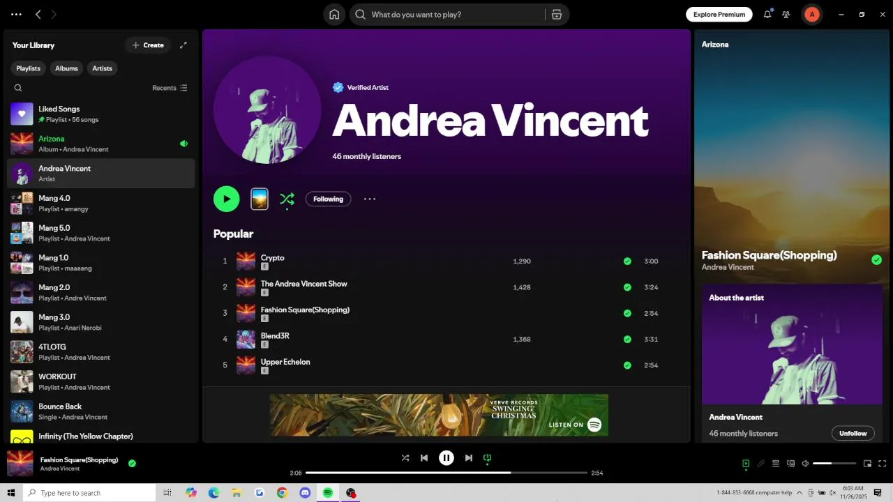Open the Browse icon in search bar
The image size is (893, 502).
coord(556,15)
